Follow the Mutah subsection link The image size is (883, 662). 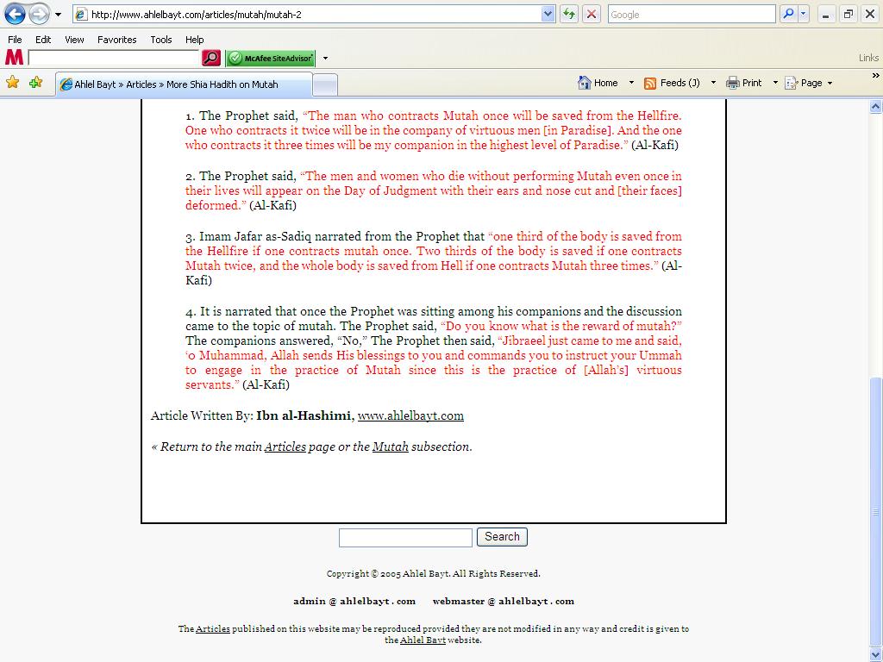(x=390, y=447)
